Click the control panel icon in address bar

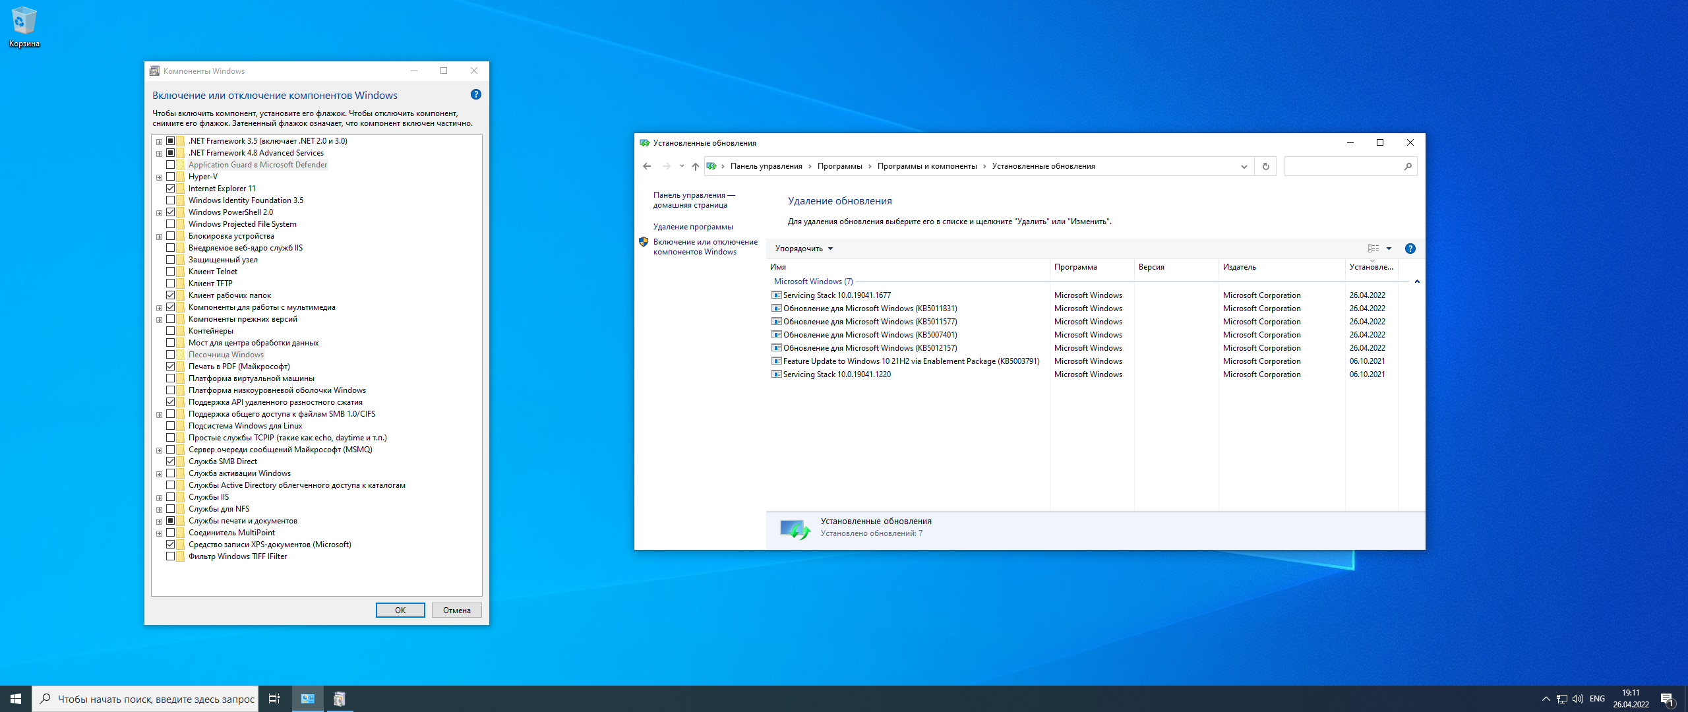[x=711, y=166]
